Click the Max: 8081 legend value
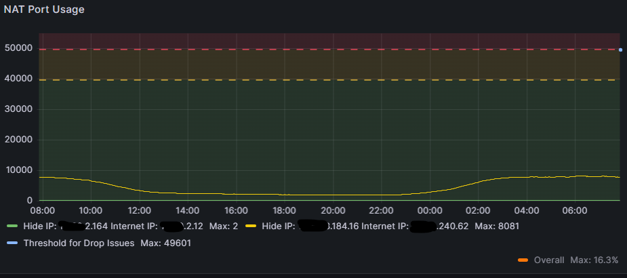This screenshot has height=278, width=627. tap(497, 226)
